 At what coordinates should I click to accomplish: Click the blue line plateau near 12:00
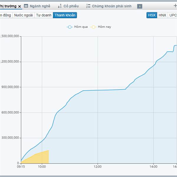[97, 90]
